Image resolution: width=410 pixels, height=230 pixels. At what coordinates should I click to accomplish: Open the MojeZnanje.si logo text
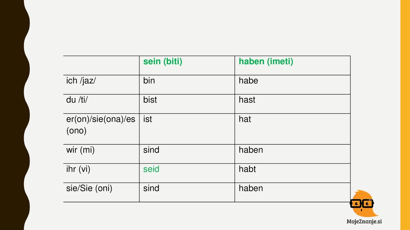click(364, 221)
